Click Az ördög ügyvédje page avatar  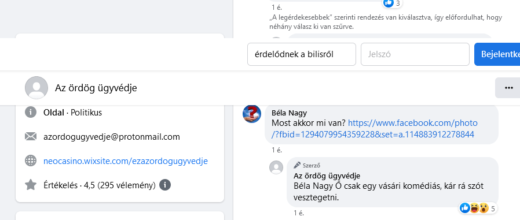click(x=36, y=88)
